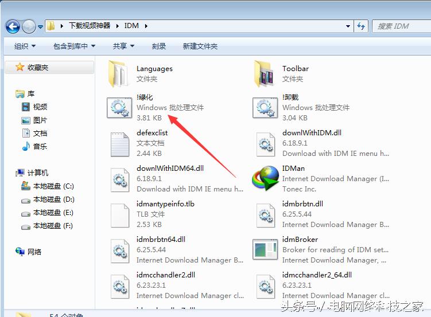
Task: Click 下载视频神器 in the address breadcrumb
Action: [x=91, y=26]
